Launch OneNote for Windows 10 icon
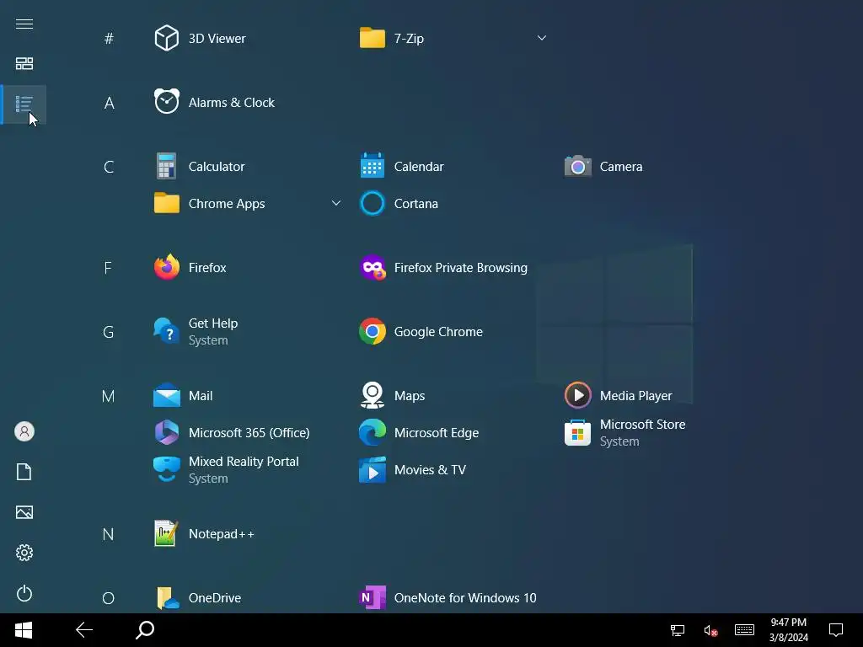Screen dimensions: 863x647 point(372,597)
